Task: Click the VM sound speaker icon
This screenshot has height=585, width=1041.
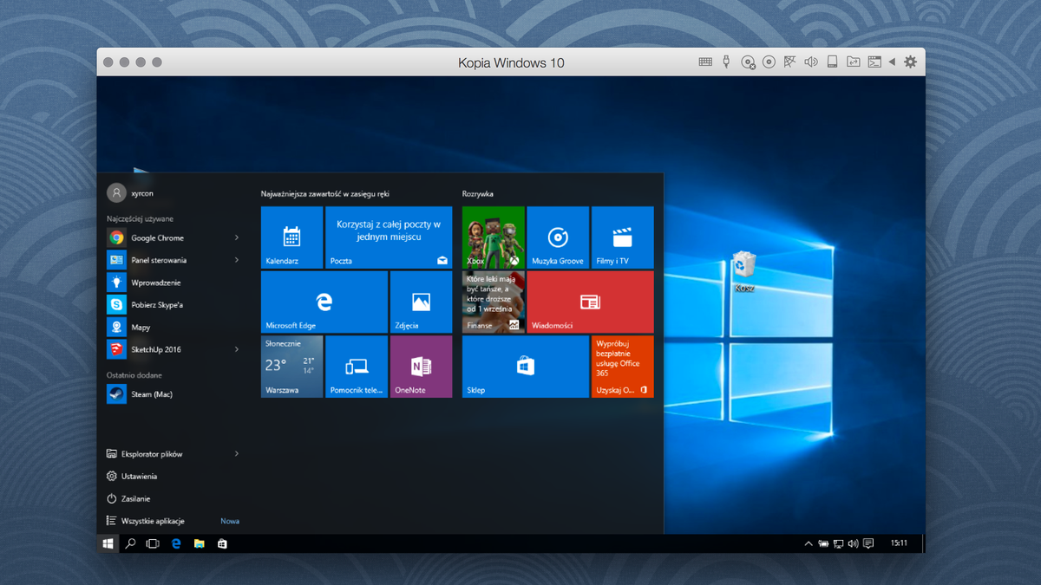Action: tap(811, 62)
